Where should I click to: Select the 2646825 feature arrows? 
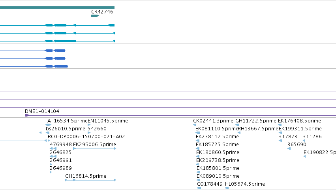[x=53, y=156]
